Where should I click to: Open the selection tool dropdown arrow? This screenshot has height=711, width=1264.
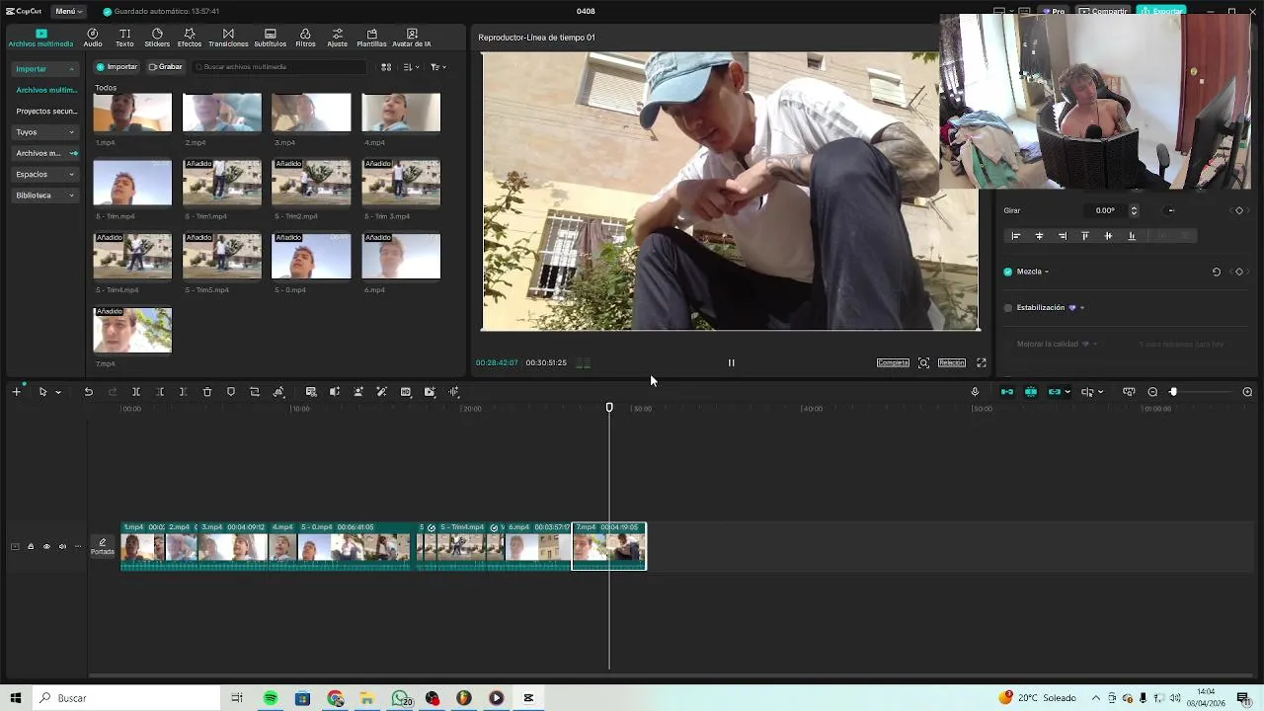tap(58, 392)
